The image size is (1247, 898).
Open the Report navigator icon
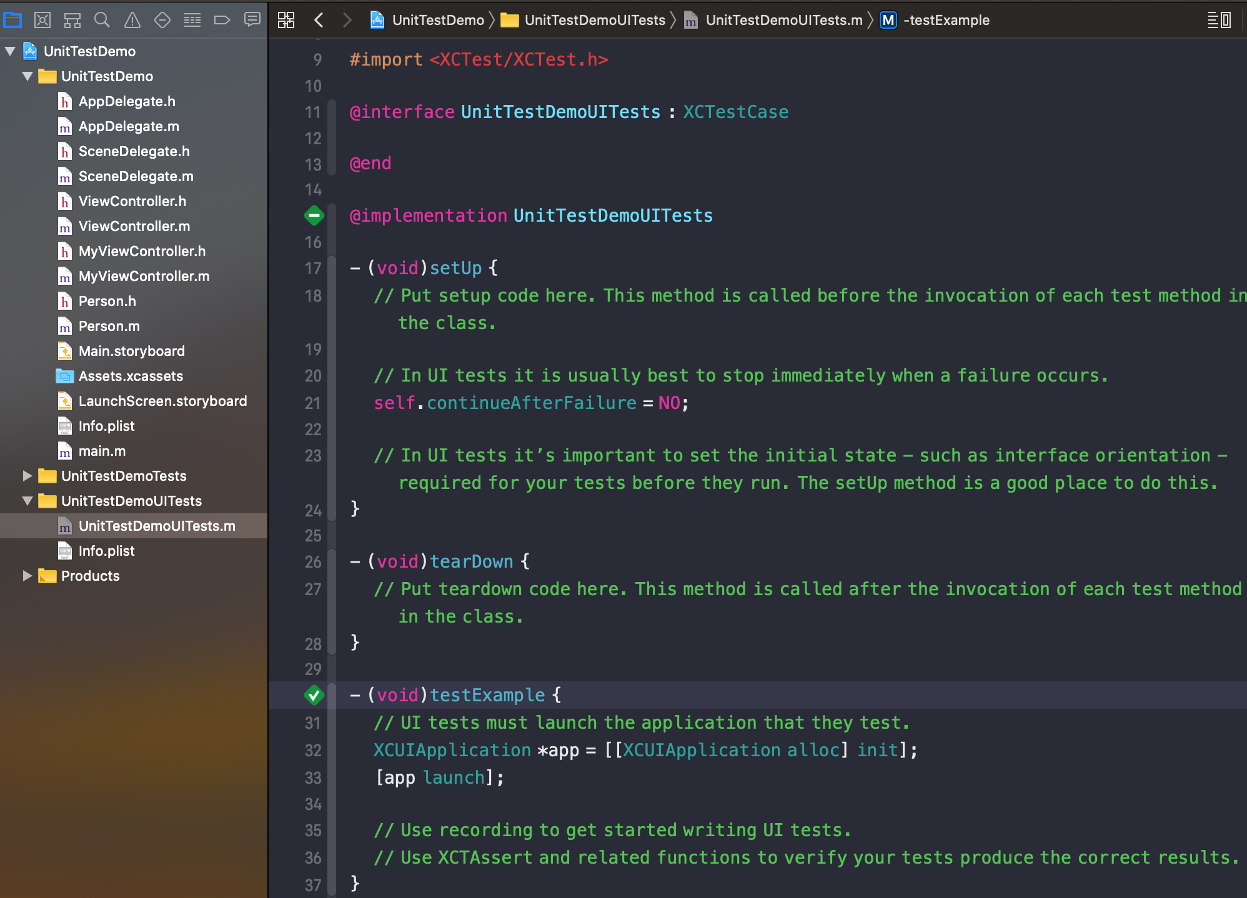(x=252, y=20)
